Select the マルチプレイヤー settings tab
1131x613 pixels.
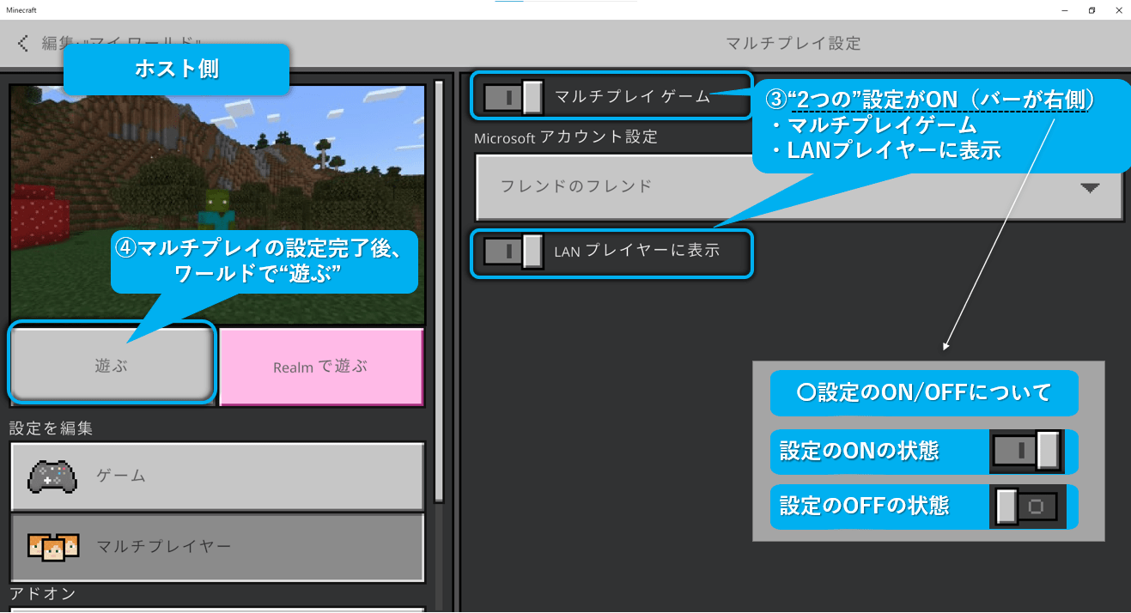coord(217,547)
